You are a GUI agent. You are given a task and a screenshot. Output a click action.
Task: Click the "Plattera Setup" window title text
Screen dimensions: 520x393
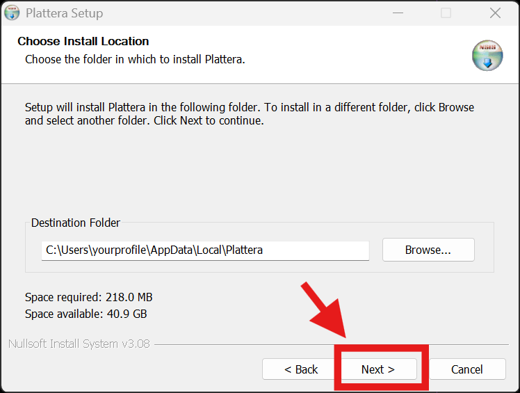click(64, 13)
